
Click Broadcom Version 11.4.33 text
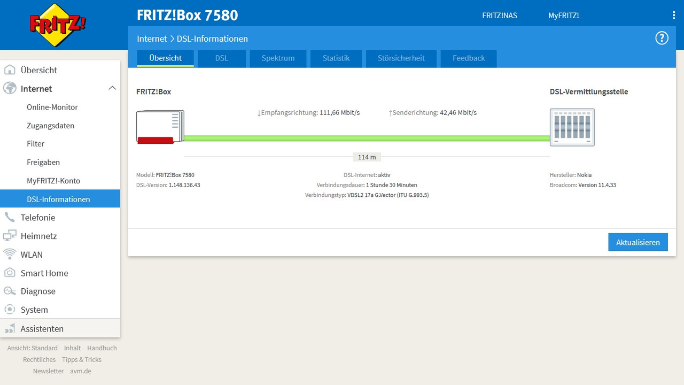point(583,185)
